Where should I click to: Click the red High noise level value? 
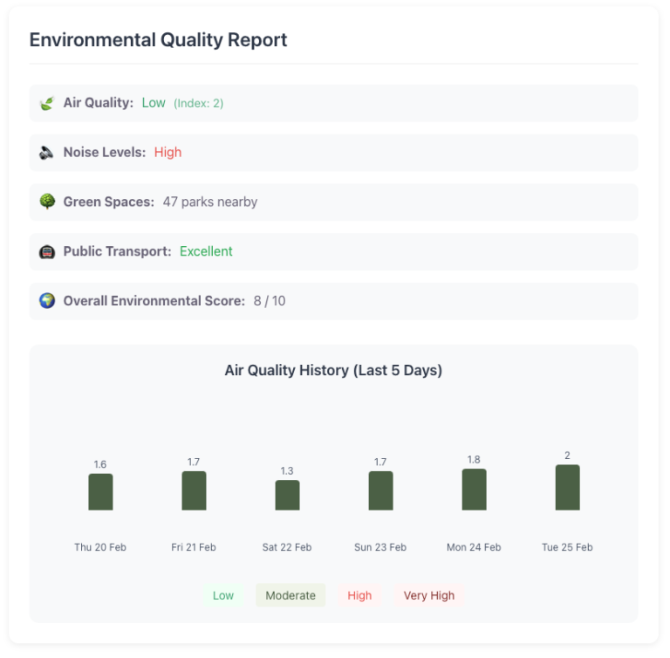tap(167, 153)
